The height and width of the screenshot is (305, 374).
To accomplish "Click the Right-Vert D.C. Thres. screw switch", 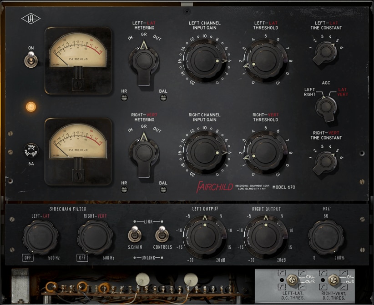I will tap(334, 280).
